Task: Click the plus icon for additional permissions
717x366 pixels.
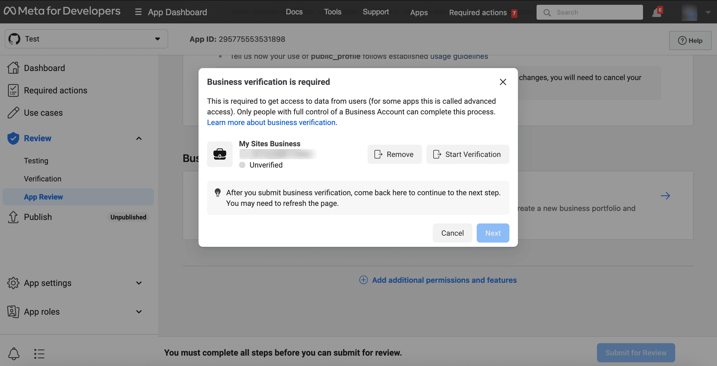Action: pos(363,280)
